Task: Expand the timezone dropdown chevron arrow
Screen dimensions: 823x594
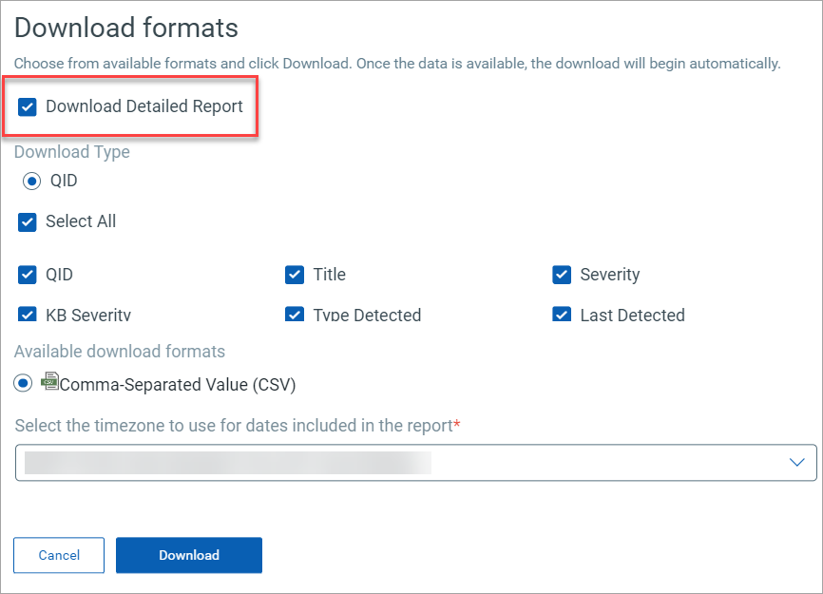Action: coord(796,462)
